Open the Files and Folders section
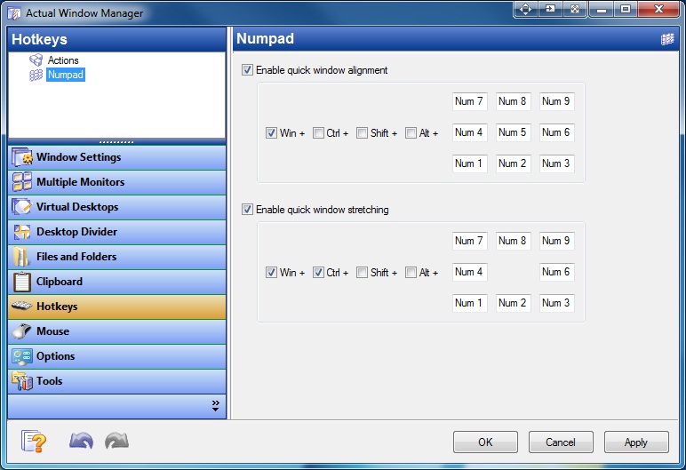The image size is (686, 470). (x=116, y=257)
